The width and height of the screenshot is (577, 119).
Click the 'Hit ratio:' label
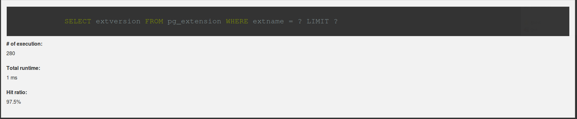click(17, 92)
